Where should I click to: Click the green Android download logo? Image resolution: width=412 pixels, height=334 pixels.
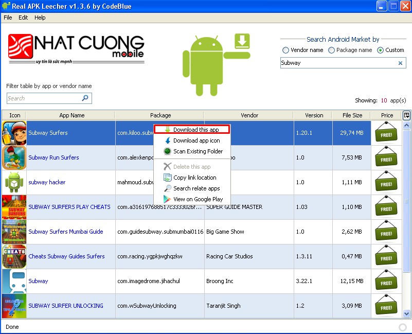pos(216,64)
